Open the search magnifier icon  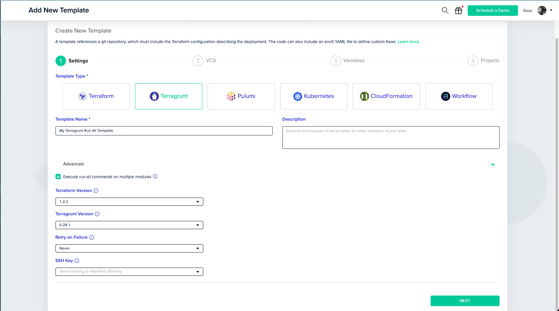pyautogui.click(x=445, y=11)
